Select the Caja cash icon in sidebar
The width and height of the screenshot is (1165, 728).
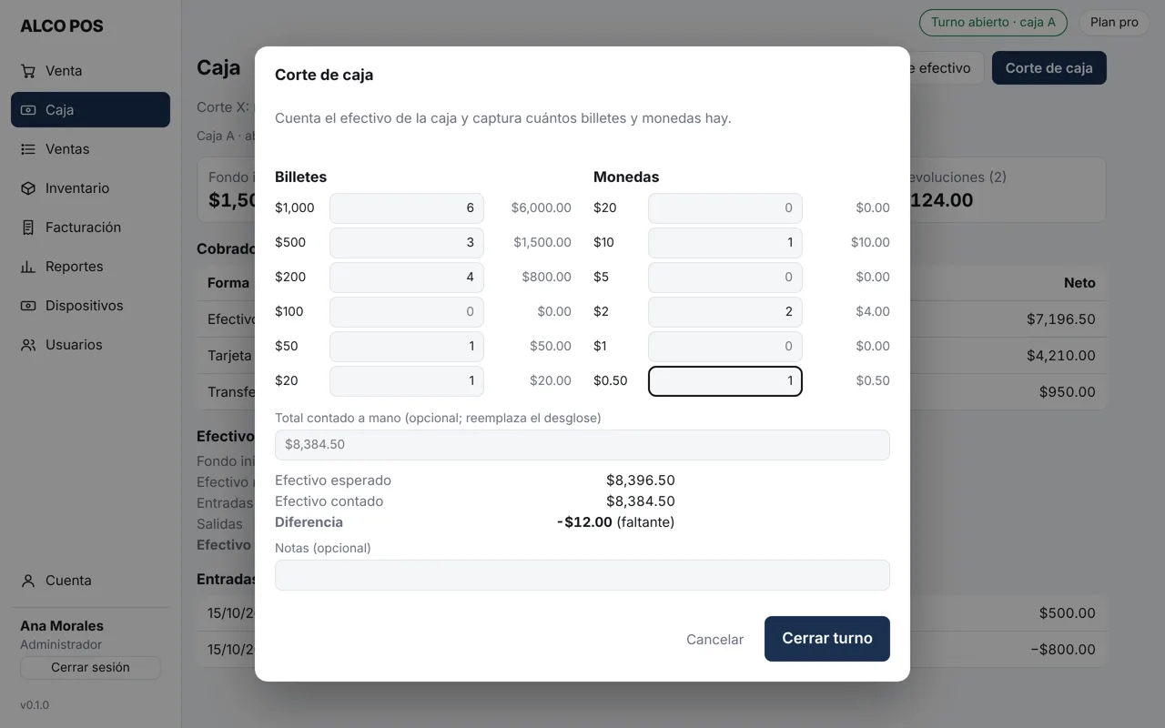[x=28, y=110]
